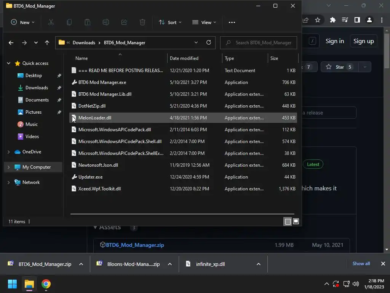Expand the Network tree node
The height and width of the screenshot is (293, 390).
pos(9,182)
